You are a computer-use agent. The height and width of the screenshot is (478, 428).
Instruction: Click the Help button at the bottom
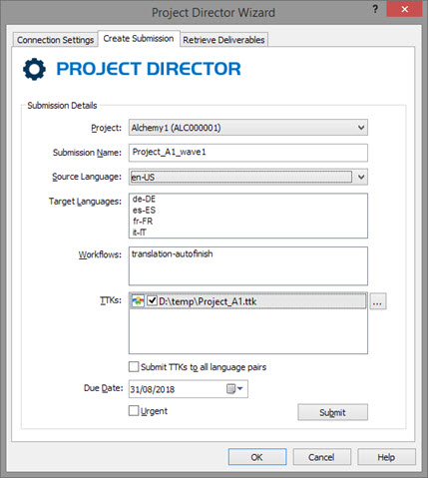tap(386, 457)
